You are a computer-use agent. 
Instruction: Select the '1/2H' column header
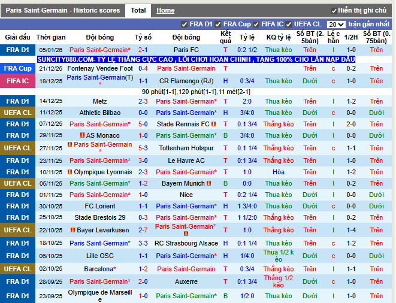(x=351, y=37)
